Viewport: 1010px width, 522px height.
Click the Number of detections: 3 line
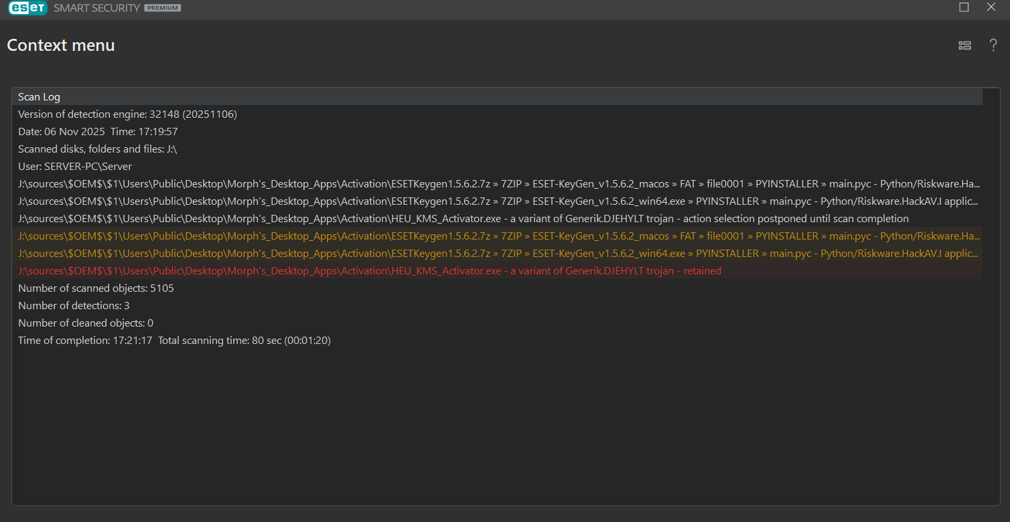coord(74,306)
